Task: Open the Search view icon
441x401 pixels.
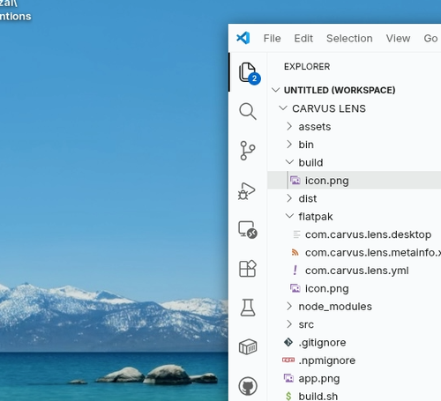Action: tap(248, 111)
